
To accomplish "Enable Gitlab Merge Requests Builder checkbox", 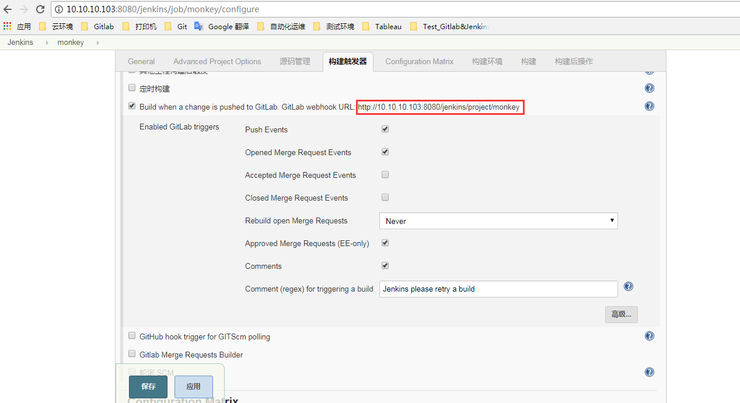I will 132,354.
